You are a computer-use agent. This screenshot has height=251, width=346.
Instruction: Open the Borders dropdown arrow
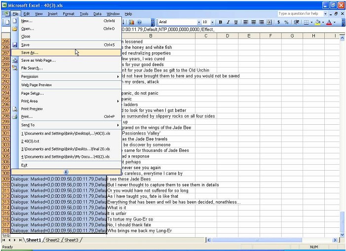[311, 22]
